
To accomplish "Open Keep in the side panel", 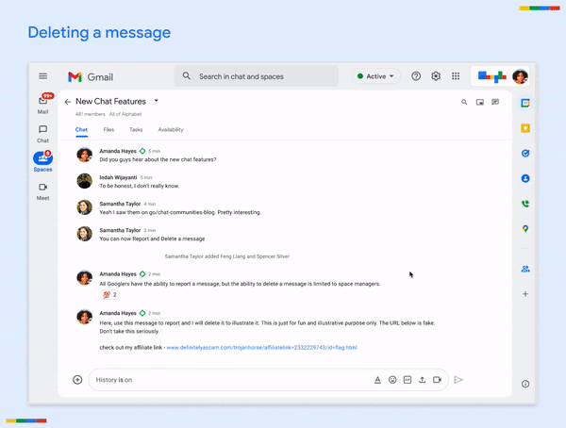I will [x=525, y=128].
